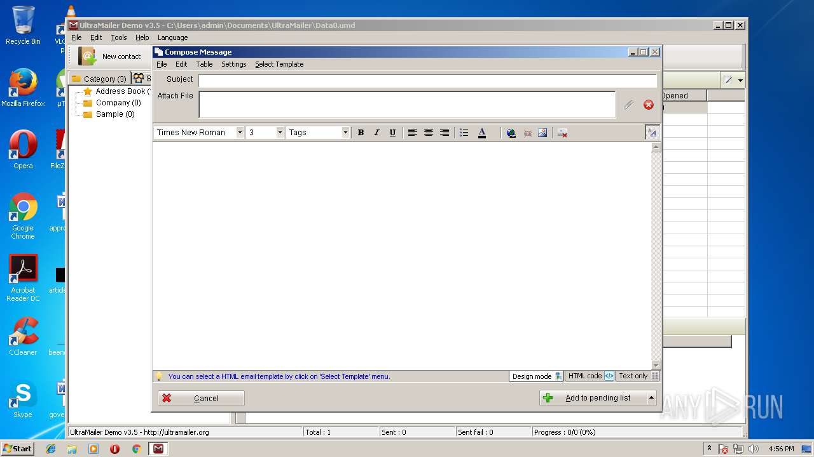
Task: Open the Select Template menu
Action: pos(279,64)
